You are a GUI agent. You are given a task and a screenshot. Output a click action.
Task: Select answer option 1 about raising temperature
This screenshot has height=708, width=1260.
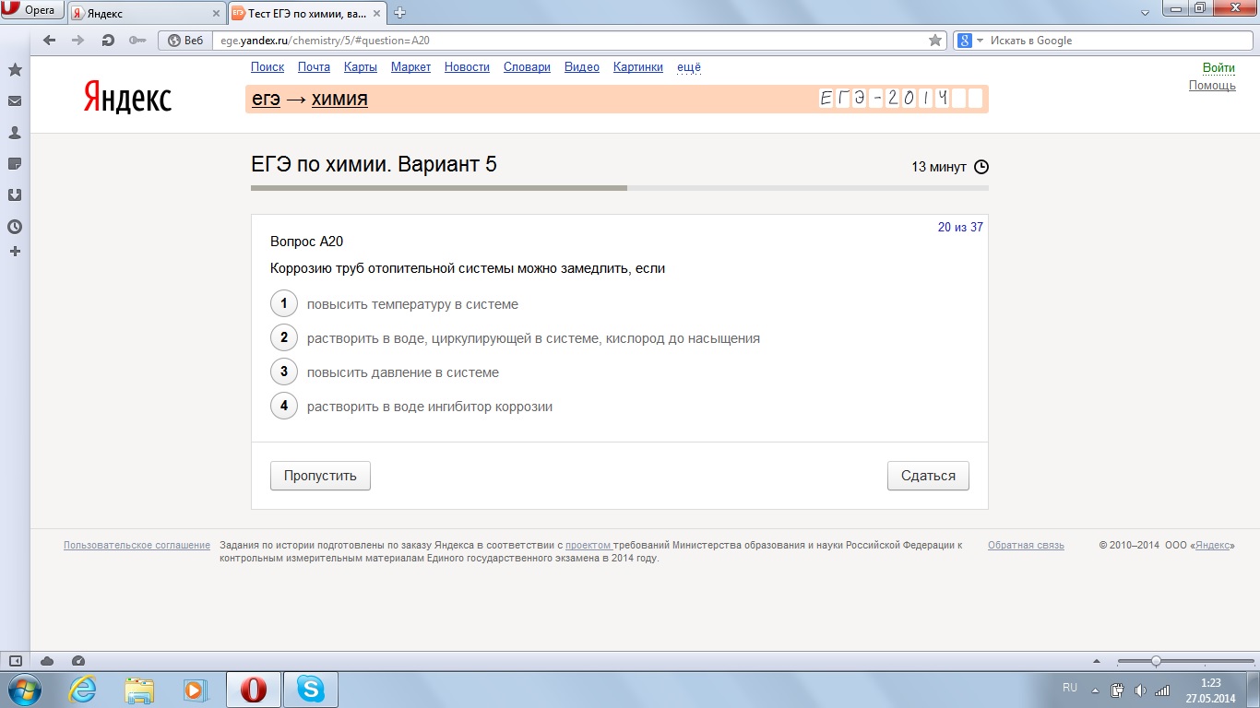tap(284, 304)
